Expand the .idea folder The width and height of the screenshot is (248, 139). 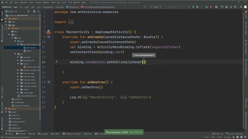6,22
